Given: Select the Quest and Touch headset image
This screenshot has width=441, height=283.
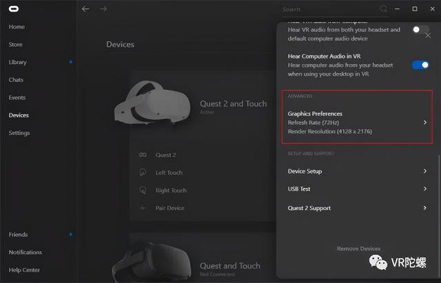Looking at the screenshot, I should tap(152, 262).
